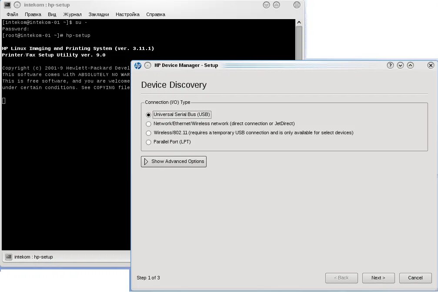Open the Журнал menu in terminal

pos(72,14)
